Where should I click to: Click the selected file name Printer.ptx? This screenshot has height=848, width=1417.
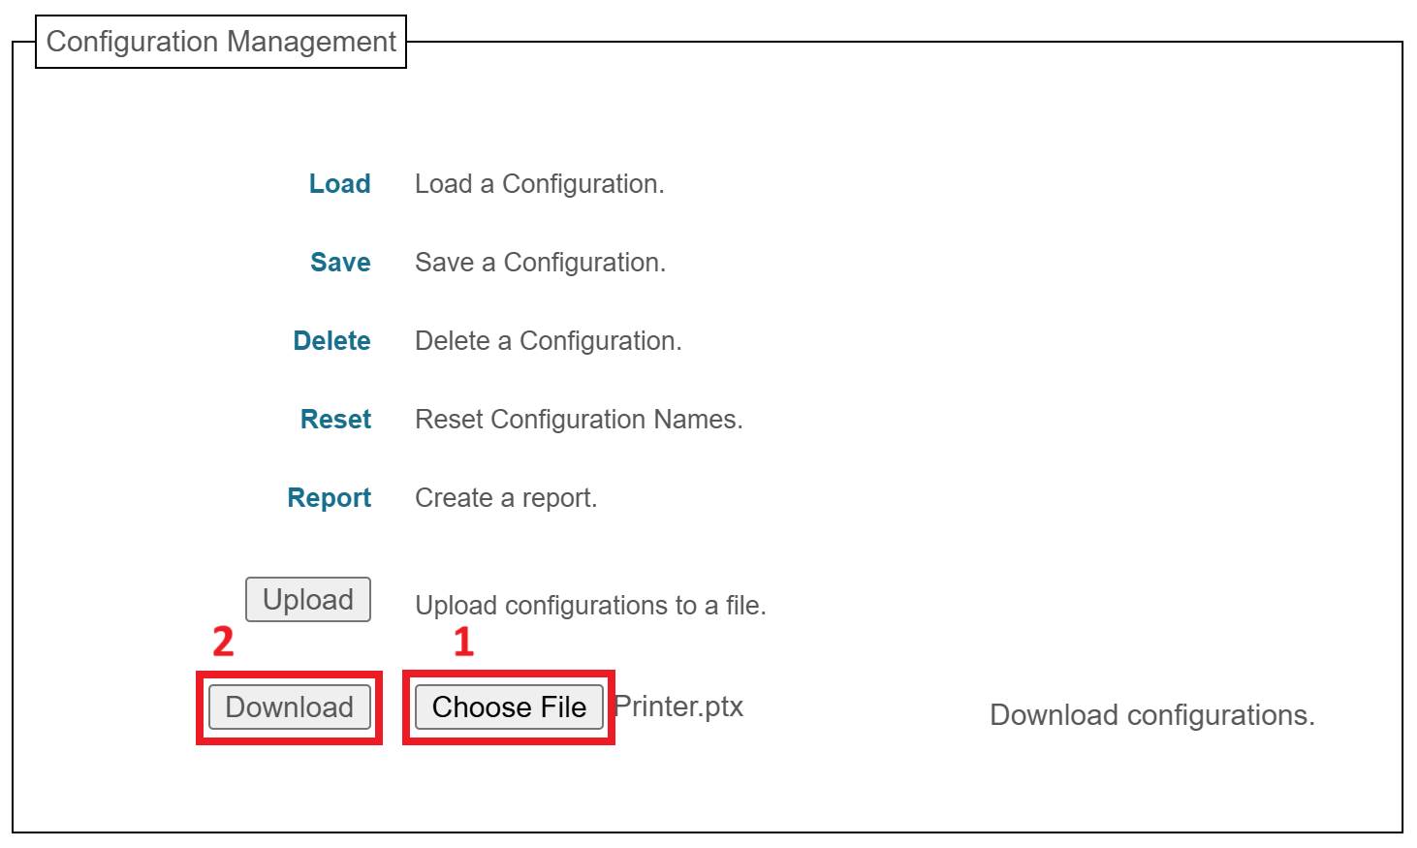point(678,707)
